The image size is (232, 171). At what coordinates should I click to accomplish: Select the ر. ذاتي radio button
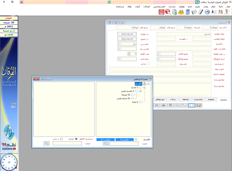(61, 139)
